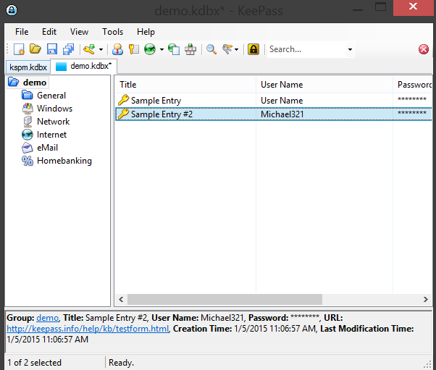This screenshot has width=436, height=370.
Task: Click the Save All toolbar icon
Action: pos(68,49)
